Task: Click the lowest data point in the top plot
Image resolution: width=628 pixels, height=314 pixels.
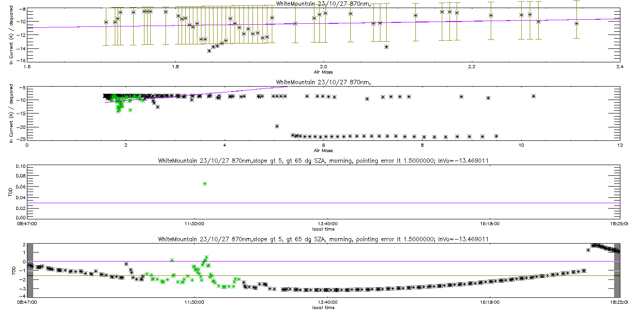Action: [x=209, y=51]
